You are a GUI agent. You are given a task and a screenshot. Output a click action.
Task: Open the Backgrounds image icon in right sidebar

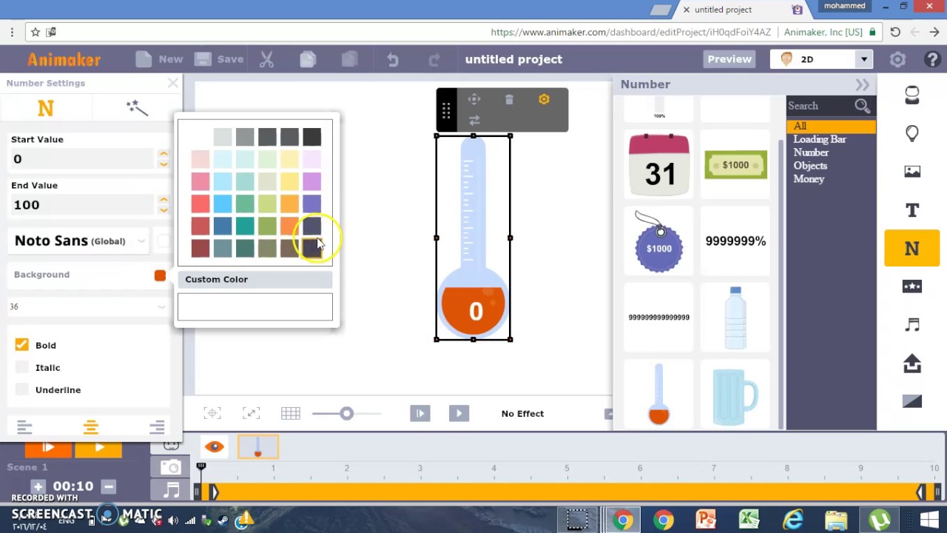click(x=911, y=172)
